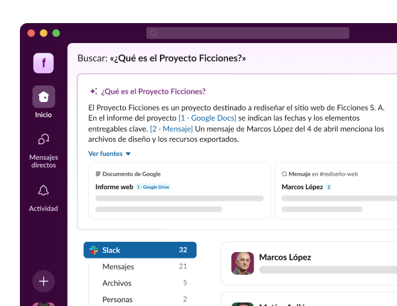Open the Ficciones workspace icon

pyautogui.click(x=43, y=63)
